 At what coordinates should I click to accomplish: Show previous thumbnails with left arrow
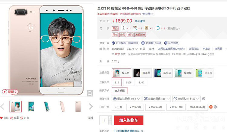point(2,107)
